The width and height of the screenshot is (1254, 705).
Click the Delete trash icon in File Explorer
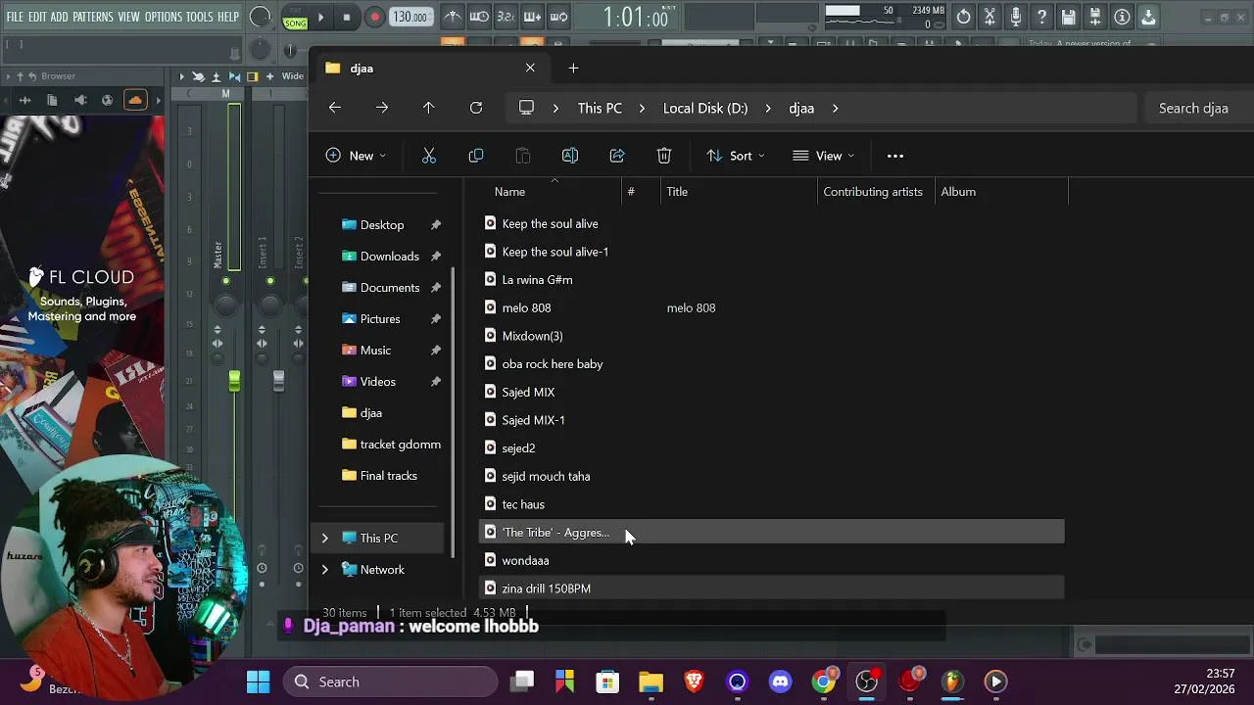pos(664,156)
